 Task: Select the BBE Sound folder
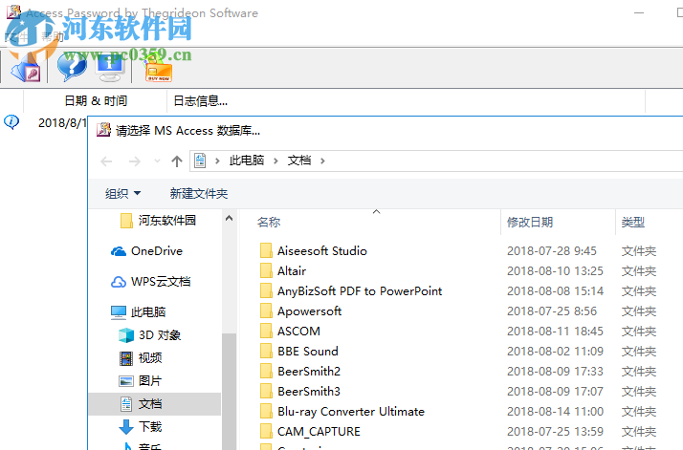point(307,352)
